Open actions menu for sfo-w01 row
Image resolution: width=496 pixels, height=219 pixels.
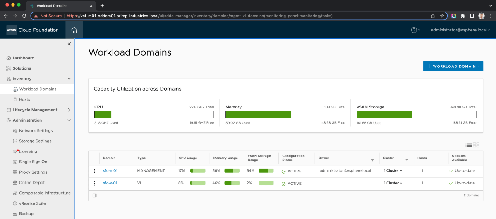click(x=94, y=183)
